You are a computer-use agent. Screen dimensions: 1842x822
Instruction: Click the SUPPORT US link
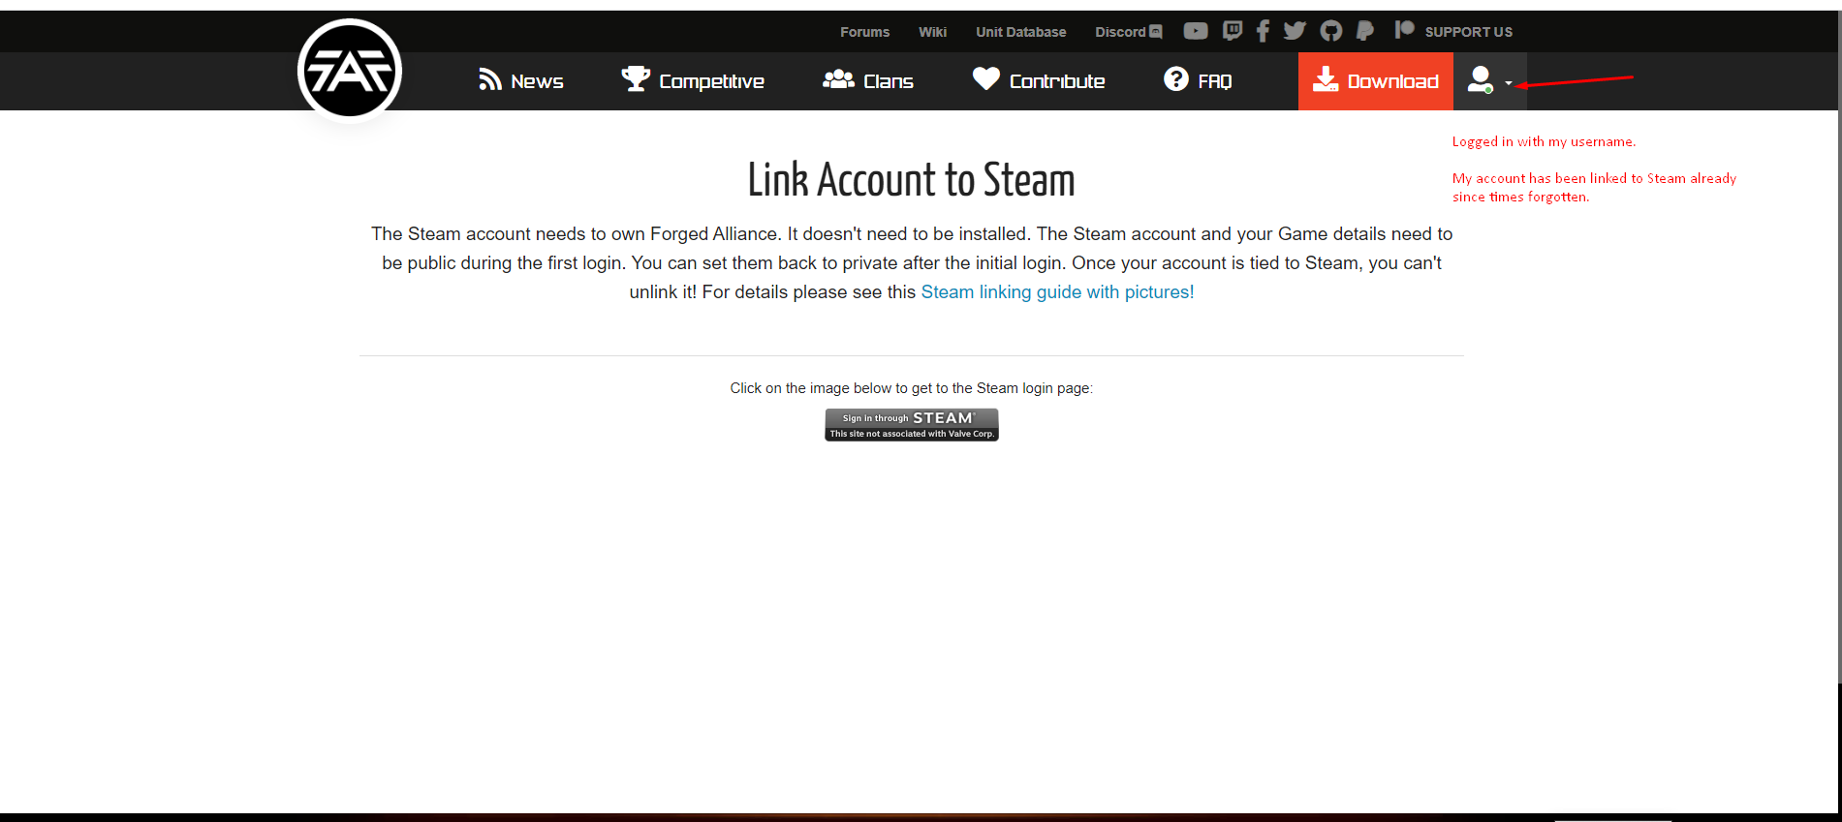click(1468, 32)
